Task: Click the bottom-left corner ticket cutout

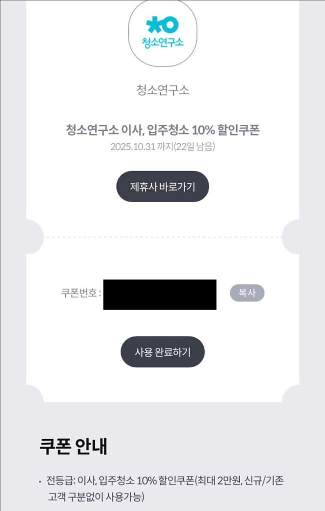Action: 35,394
